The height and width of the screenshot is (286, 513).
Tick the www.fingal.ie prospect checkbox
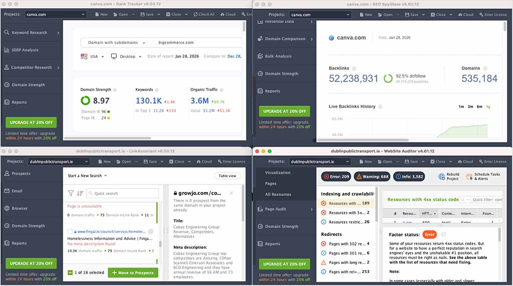click(70, 231)
